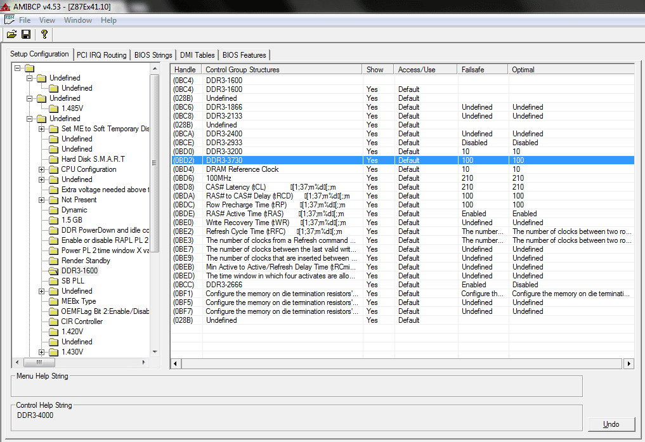645x442 pixels.
Task: Select the Refresh Cycle Time (tRFC) row
Action: (x=402, y=231)
